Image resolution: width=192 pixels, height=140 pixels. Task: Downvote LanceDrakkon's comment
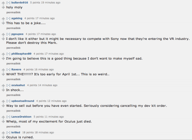(x=3, y=122)
